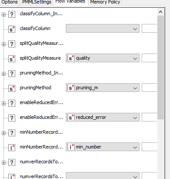Open the empty classifyColumn variable dropdown
Viewport: 170px width, 179px height.
pos(102,28)
